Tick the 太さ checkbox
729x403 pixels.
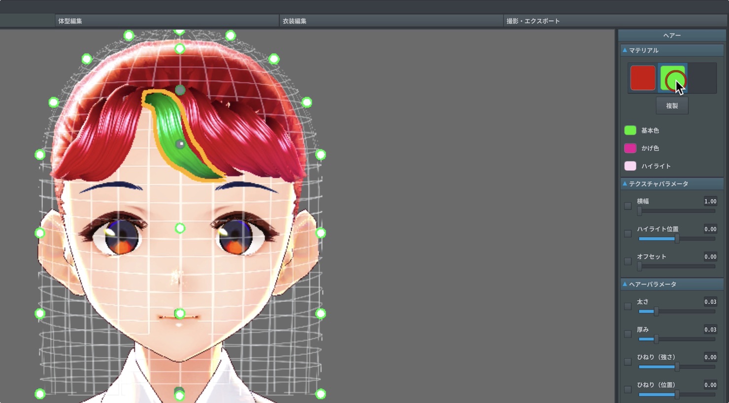point(628,306)
